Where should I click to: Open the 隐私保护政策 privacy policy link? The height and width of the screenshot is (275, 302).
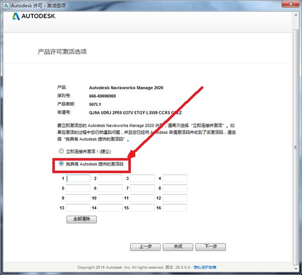(x=205, y=267)
